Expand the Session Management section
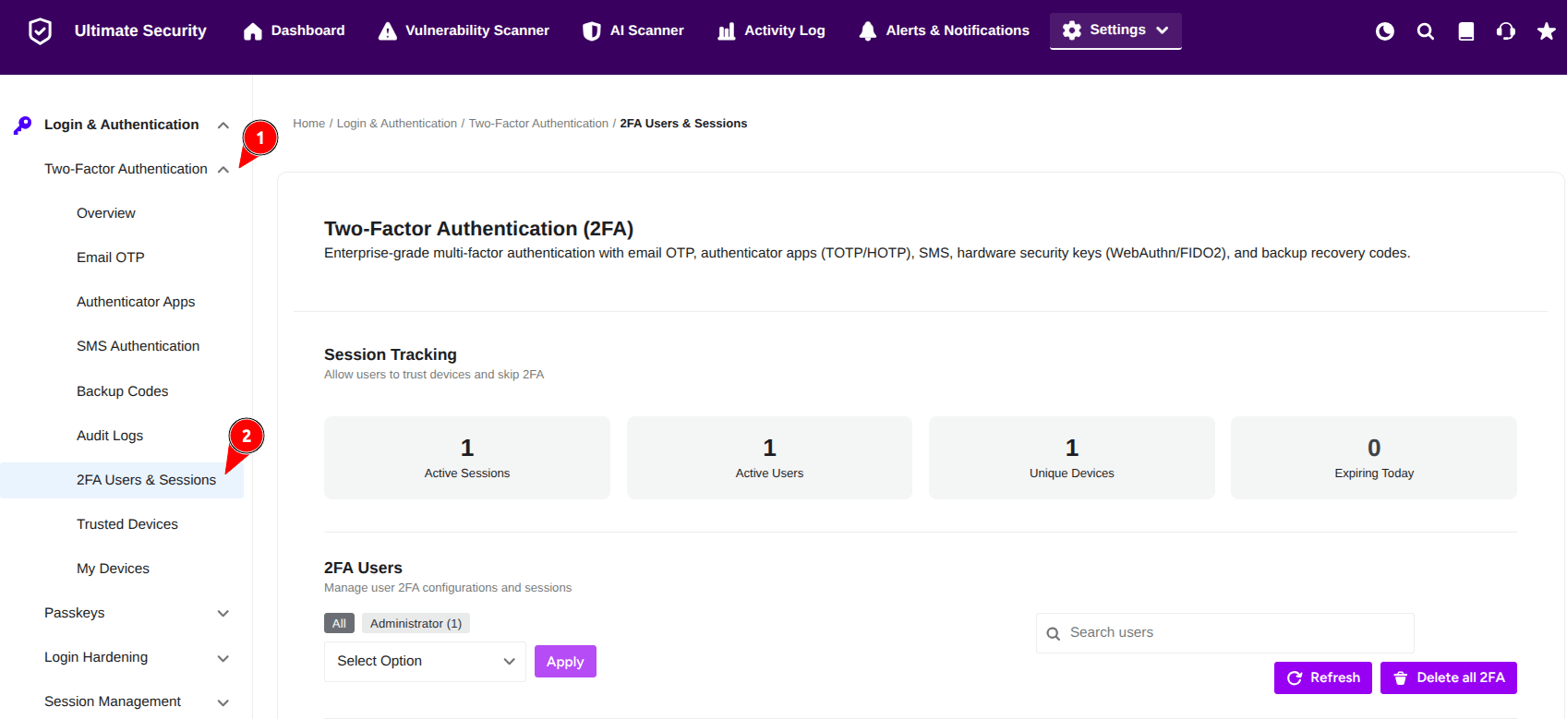Image resolution: width=1567 pixels, height=719 pixels. click(223, 702)
